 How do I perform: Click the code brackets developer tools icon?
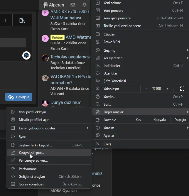13,176
